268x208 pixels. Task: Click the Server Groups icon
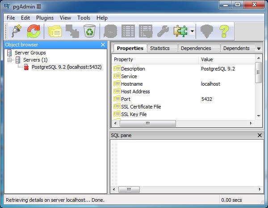coord(9,53)
